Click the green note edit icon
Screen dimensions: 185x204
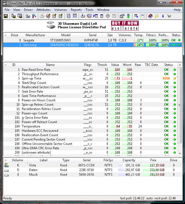(60, 16)
